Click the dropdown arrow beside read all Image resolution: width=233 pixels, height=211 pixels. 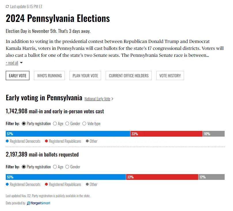click(x=21, y=63)
